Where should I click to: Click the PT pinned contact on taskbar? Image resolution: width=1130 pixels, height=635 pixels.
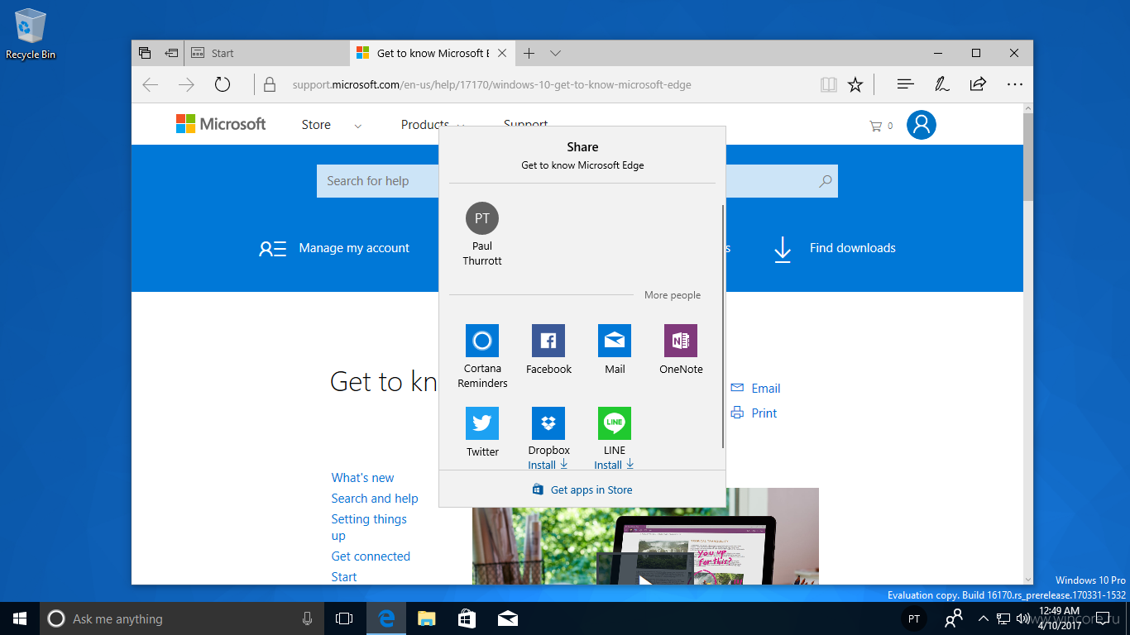tap(913, 618)
